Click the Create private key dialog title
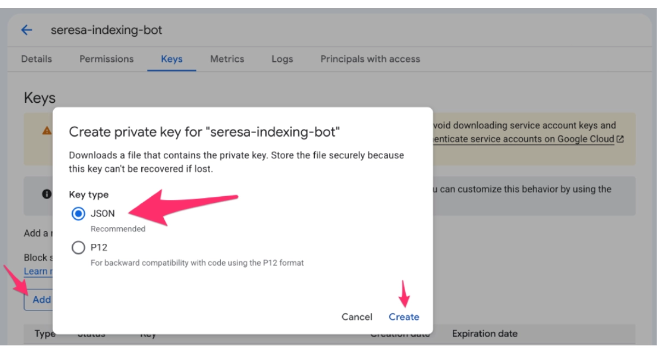This screenshot has width=657, height=352. [x=205, y=132]
